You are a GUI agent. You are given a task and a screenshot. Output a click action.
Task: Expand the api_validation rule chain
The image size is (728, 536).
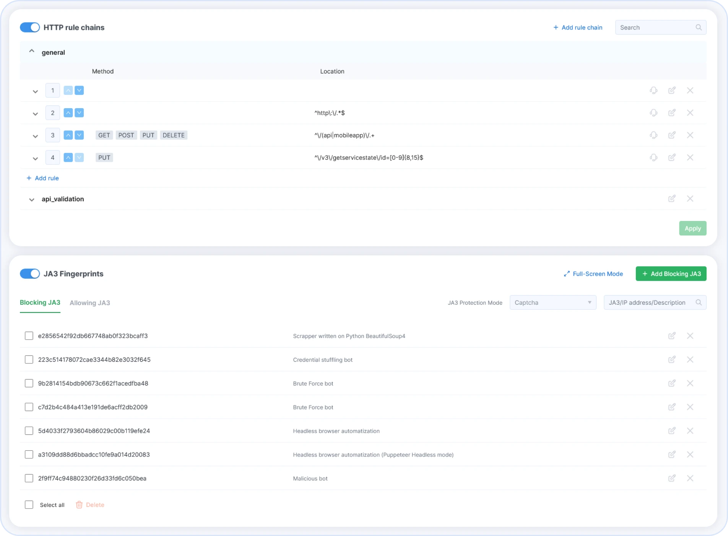pyautogui.click(x=32, y=200)
